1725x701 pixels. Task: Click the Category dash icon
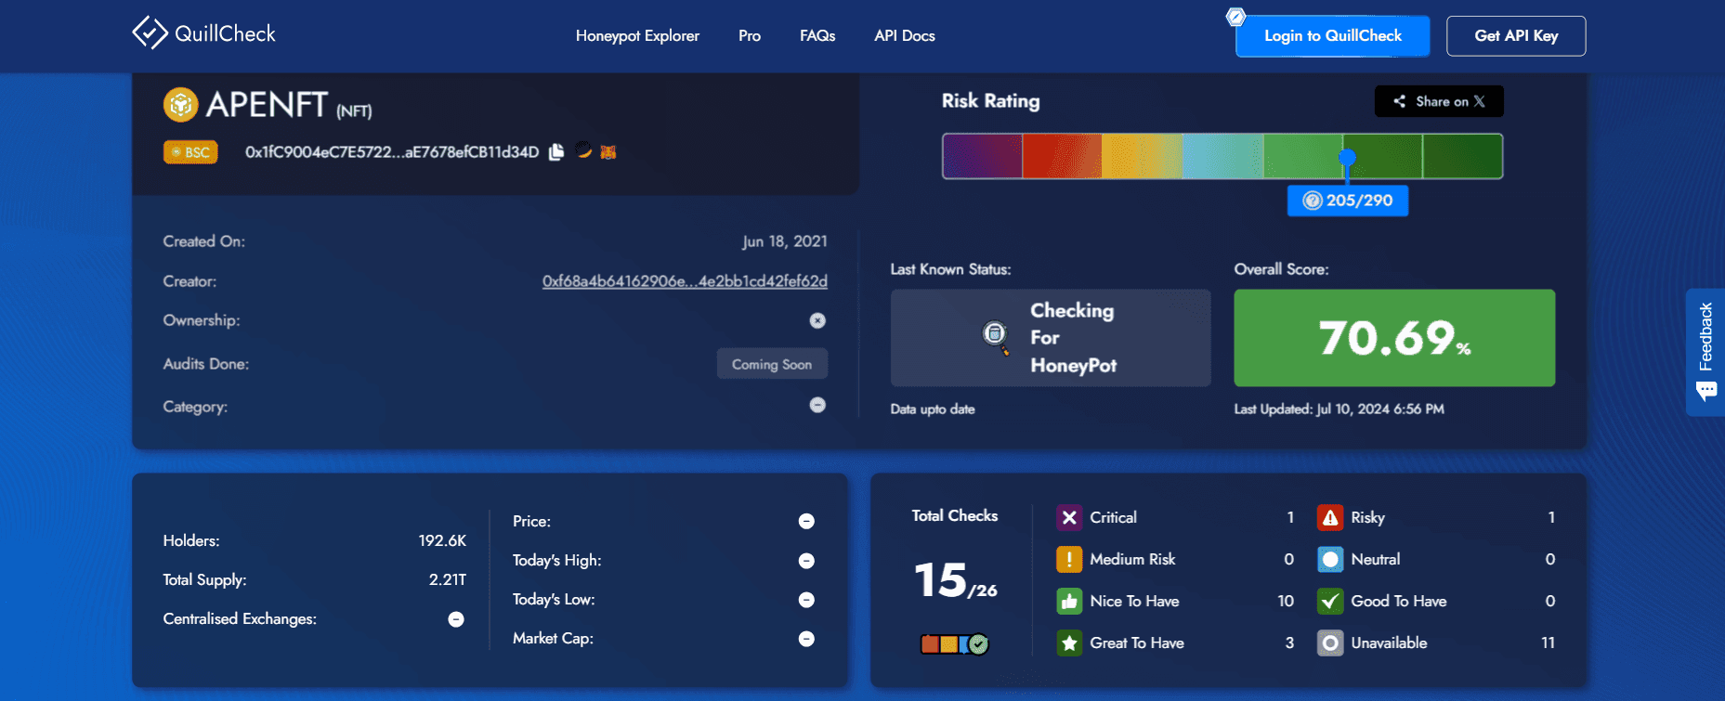(x=817, y=405)
